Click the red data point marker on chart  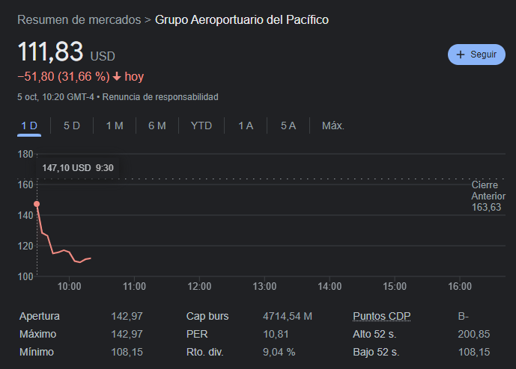tap(37, 204)
